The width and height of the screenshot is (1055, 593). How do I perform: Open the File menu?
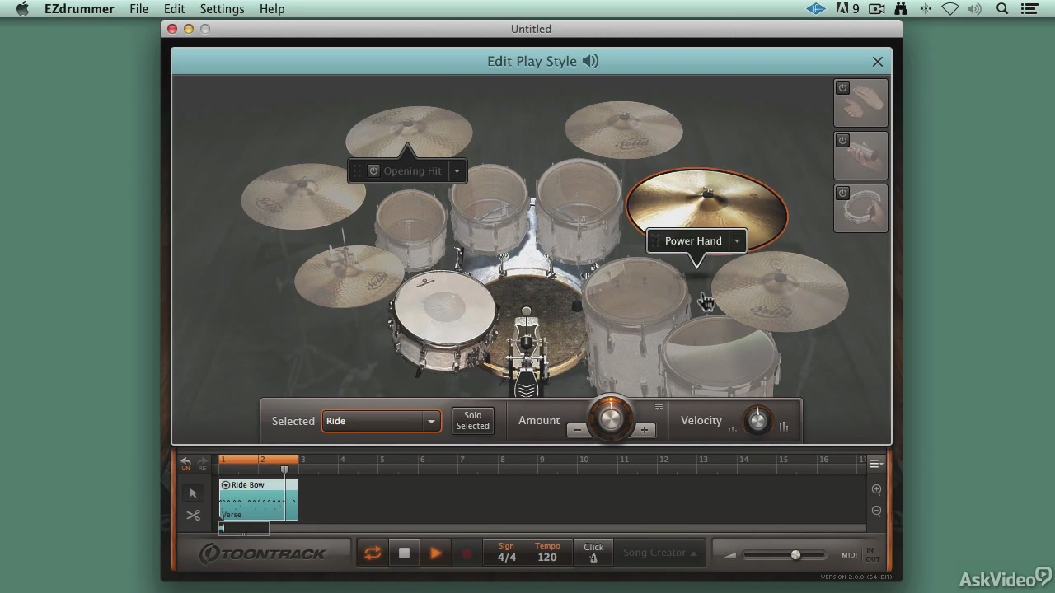click(138, 9)
